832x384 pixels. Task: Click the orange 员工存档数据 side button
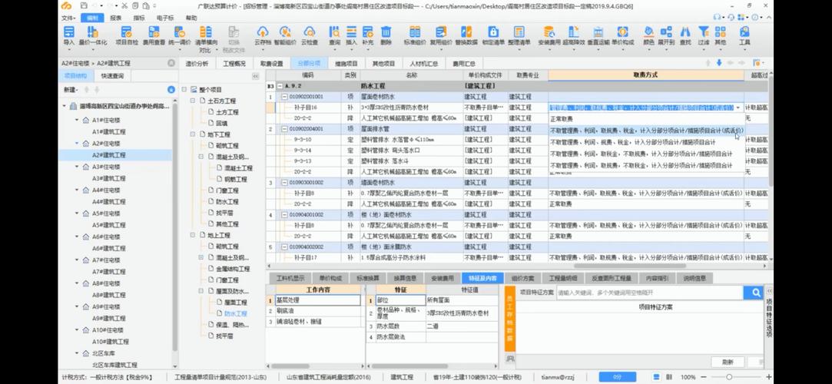click(x=509, y=318)
